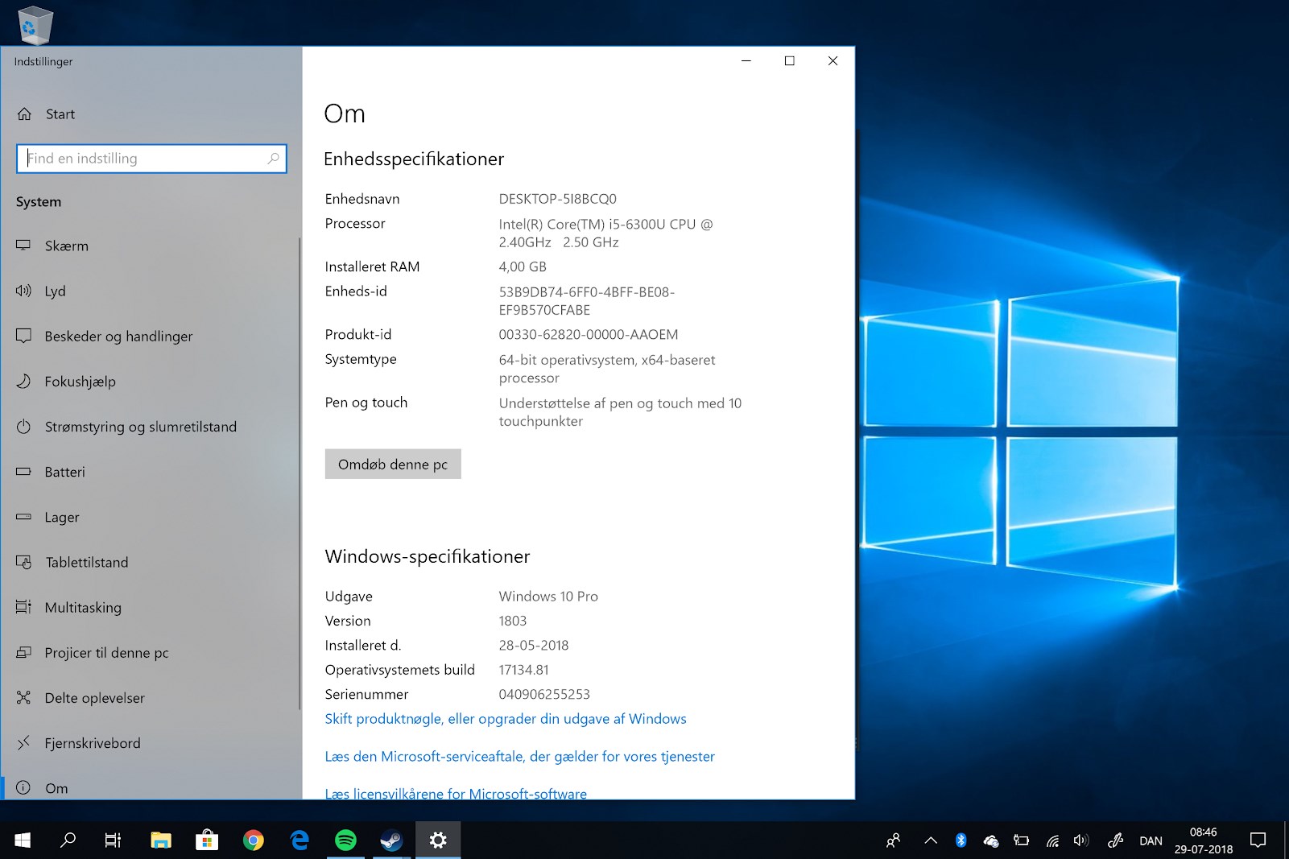This screenshot has width=1289, height=859.
Task: Open volume speaker control in tray
Action: [1081, 840]
